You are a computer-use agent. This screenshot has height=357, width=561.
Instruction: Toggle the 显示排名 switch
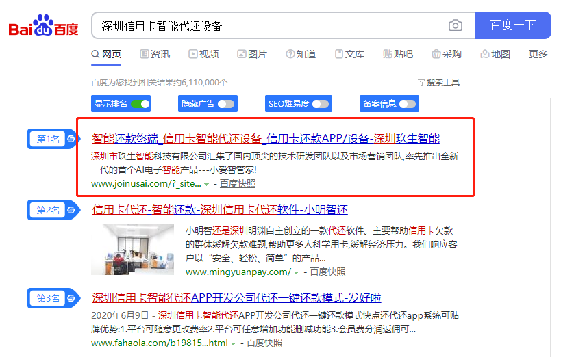[x=140, y=104]
